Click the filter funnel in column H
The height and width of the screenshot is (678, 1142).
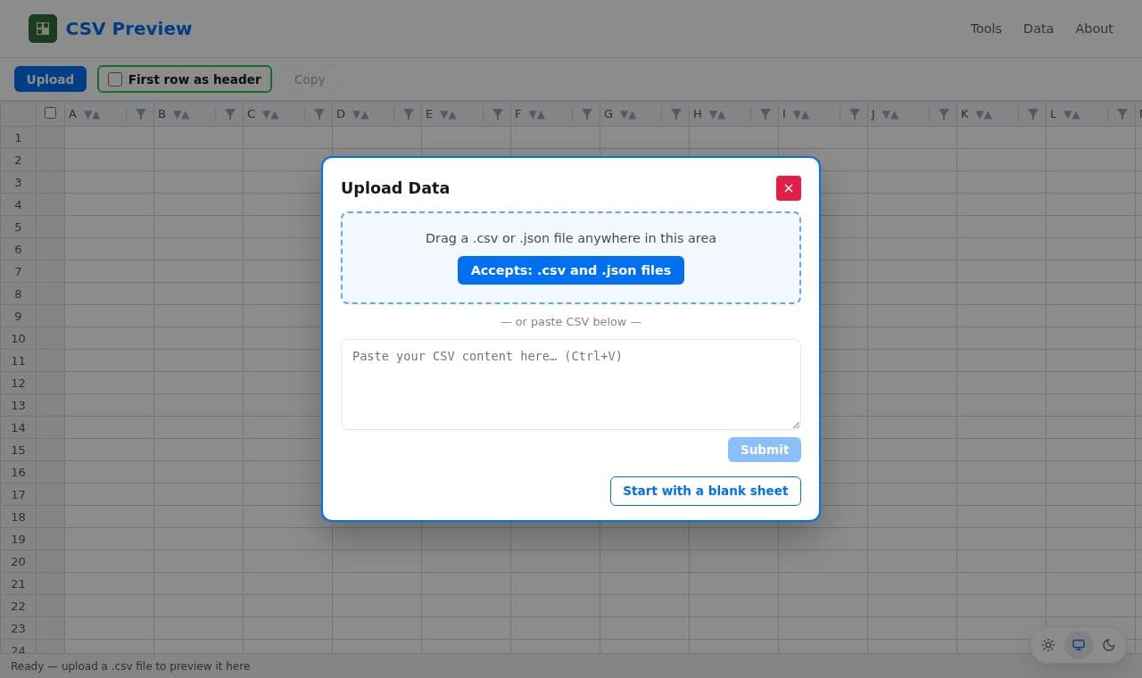[765, 114]
